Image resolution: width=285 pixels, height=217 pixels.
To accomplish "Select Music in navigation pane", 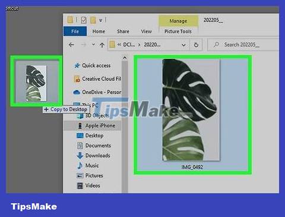I will (92, 165).
